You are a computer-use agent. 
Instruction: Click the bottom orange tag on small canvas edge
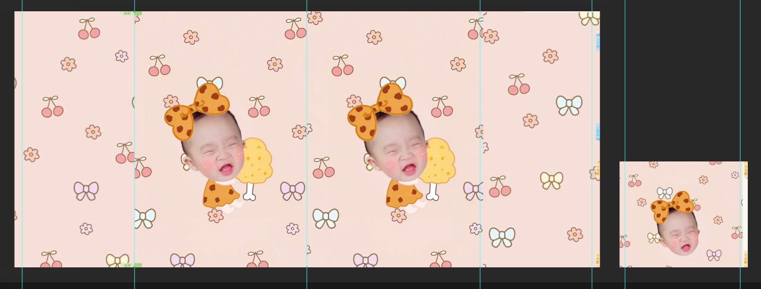point(745,258)
